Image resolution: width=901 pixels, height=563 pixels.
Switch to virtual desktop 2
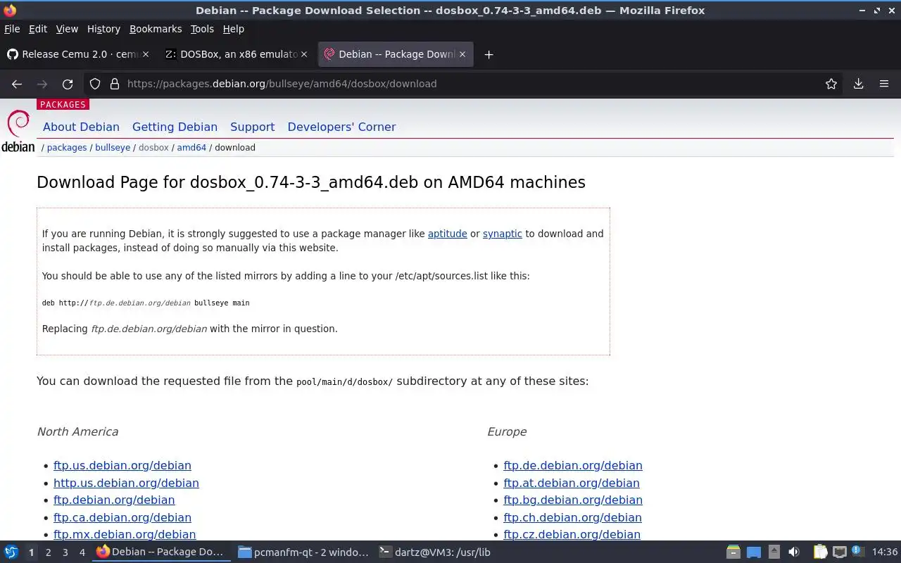click(x=48, y=552)
